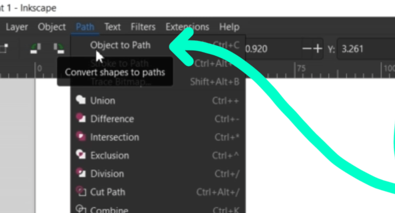395x213 pixels.
Task: Open the Extensions menu
Action: (x=187, y=27)
